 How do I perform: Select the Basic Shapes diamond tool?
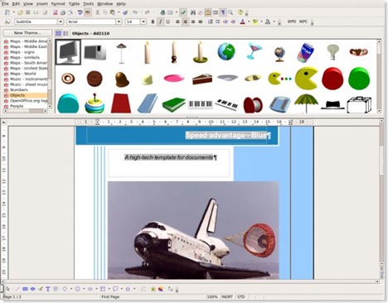coord(65,289)
